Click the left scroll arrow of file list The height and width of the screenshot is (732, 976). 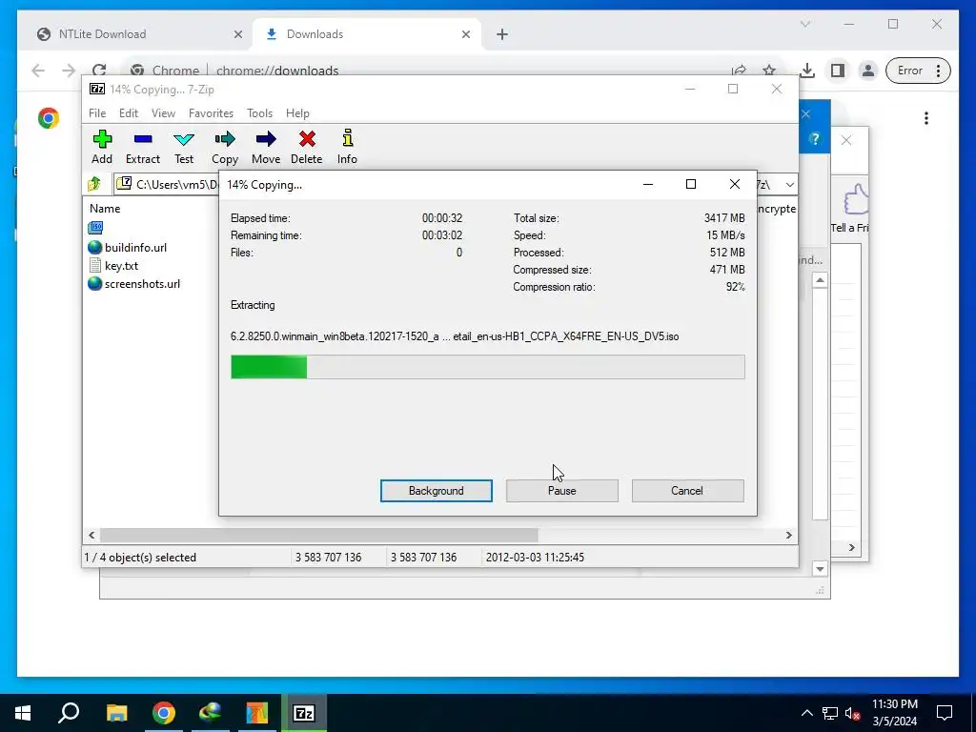click(91, 535)
